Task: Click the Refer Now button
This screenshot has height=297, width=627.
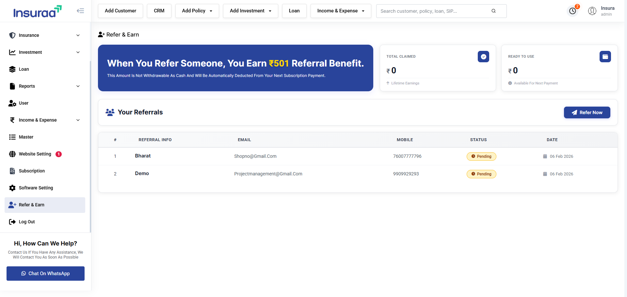Action: [587, 112]
